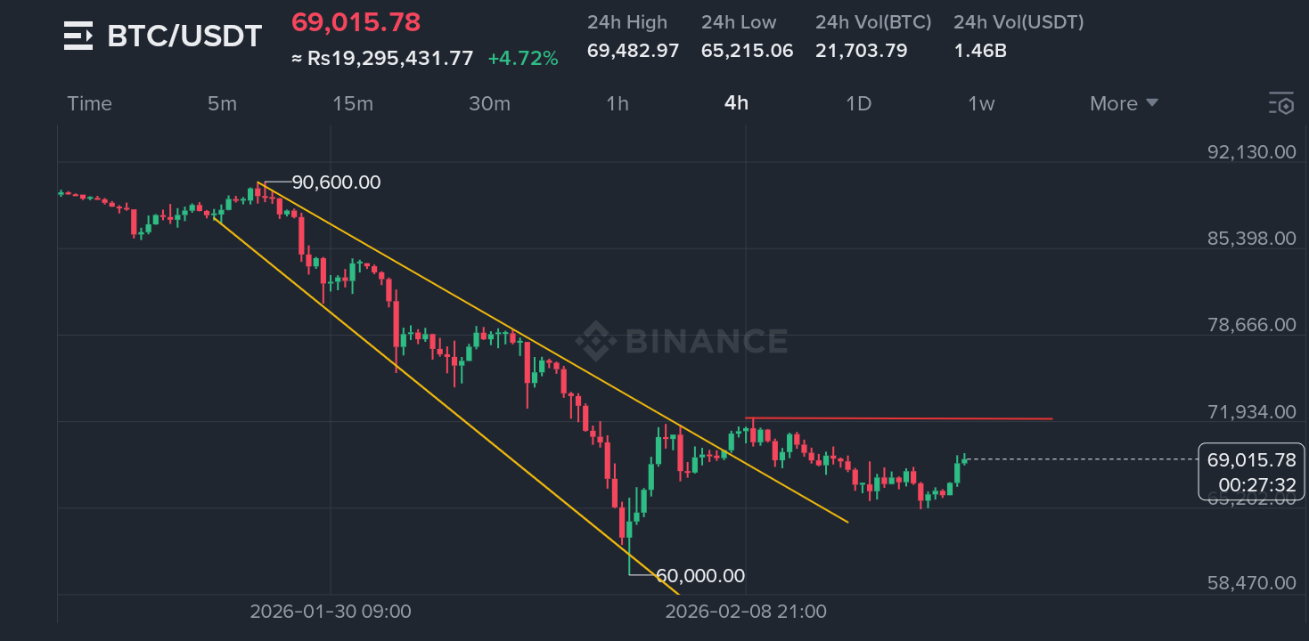Click the 71,934.00 price axis label
Screen dimensions: 1309x641
1251,411
